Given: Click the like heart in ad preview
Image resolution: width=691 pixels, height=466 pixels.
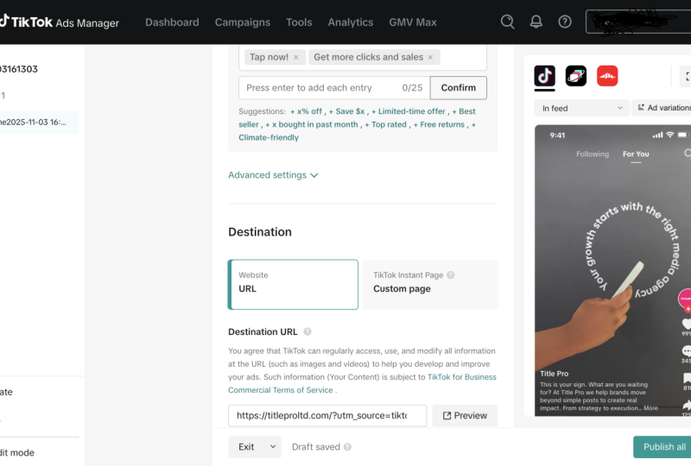Looking at the screenshot, I should coord(687,324).
